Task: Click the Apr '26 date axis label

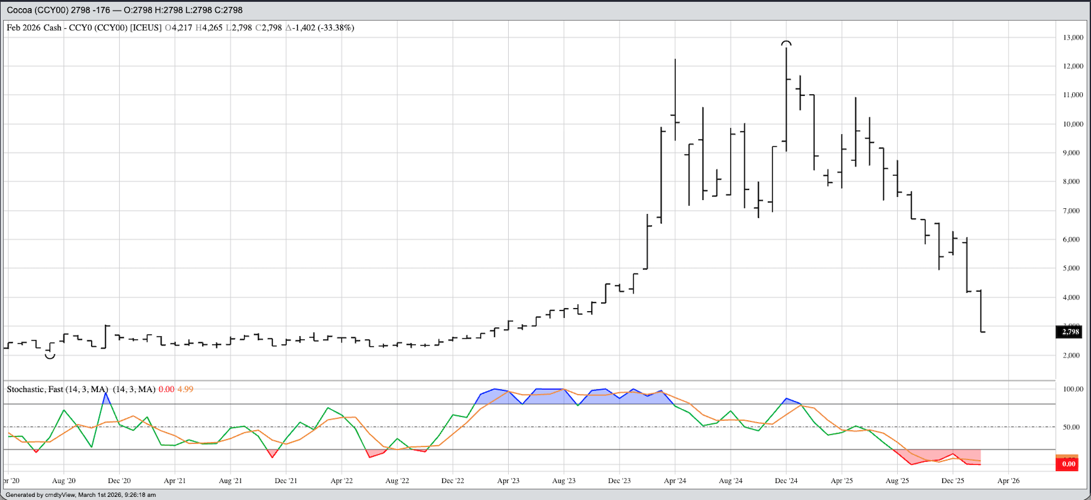Action: [1008, 481]
